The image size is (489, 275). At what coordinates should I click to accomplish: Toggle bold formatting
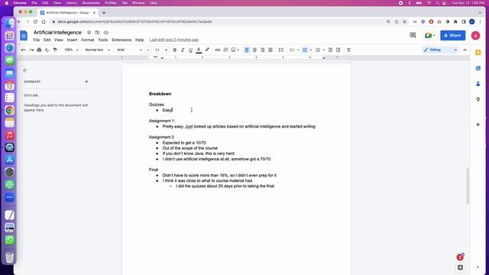(x=175, y=50)
